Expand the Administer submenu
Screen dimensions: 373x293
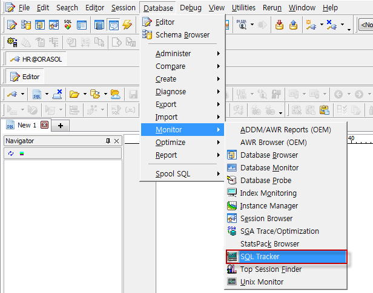pos(173,54)
